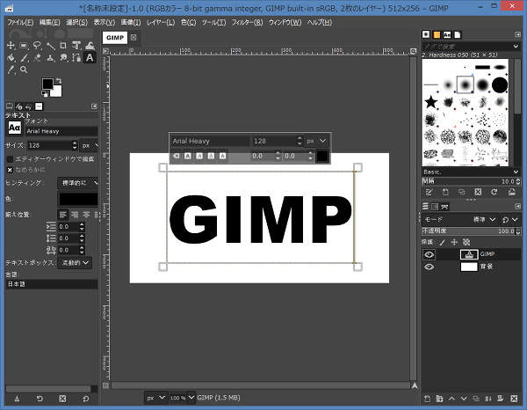Open the テキストボックス dropdown
This screenshot has height=410, width=527.
click(76, 262)
